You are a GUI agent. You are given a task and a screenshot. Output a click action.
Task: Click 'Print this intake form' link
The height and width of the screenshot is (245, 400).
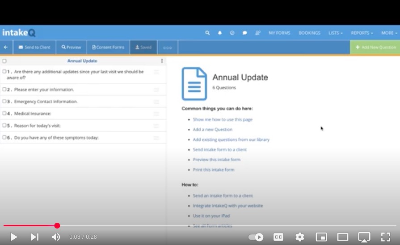[214, 170]
